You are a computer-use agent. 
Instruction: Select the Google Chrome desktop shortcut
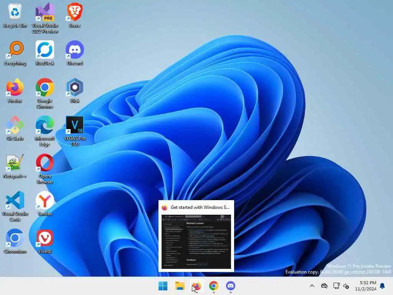pos(45,93)
